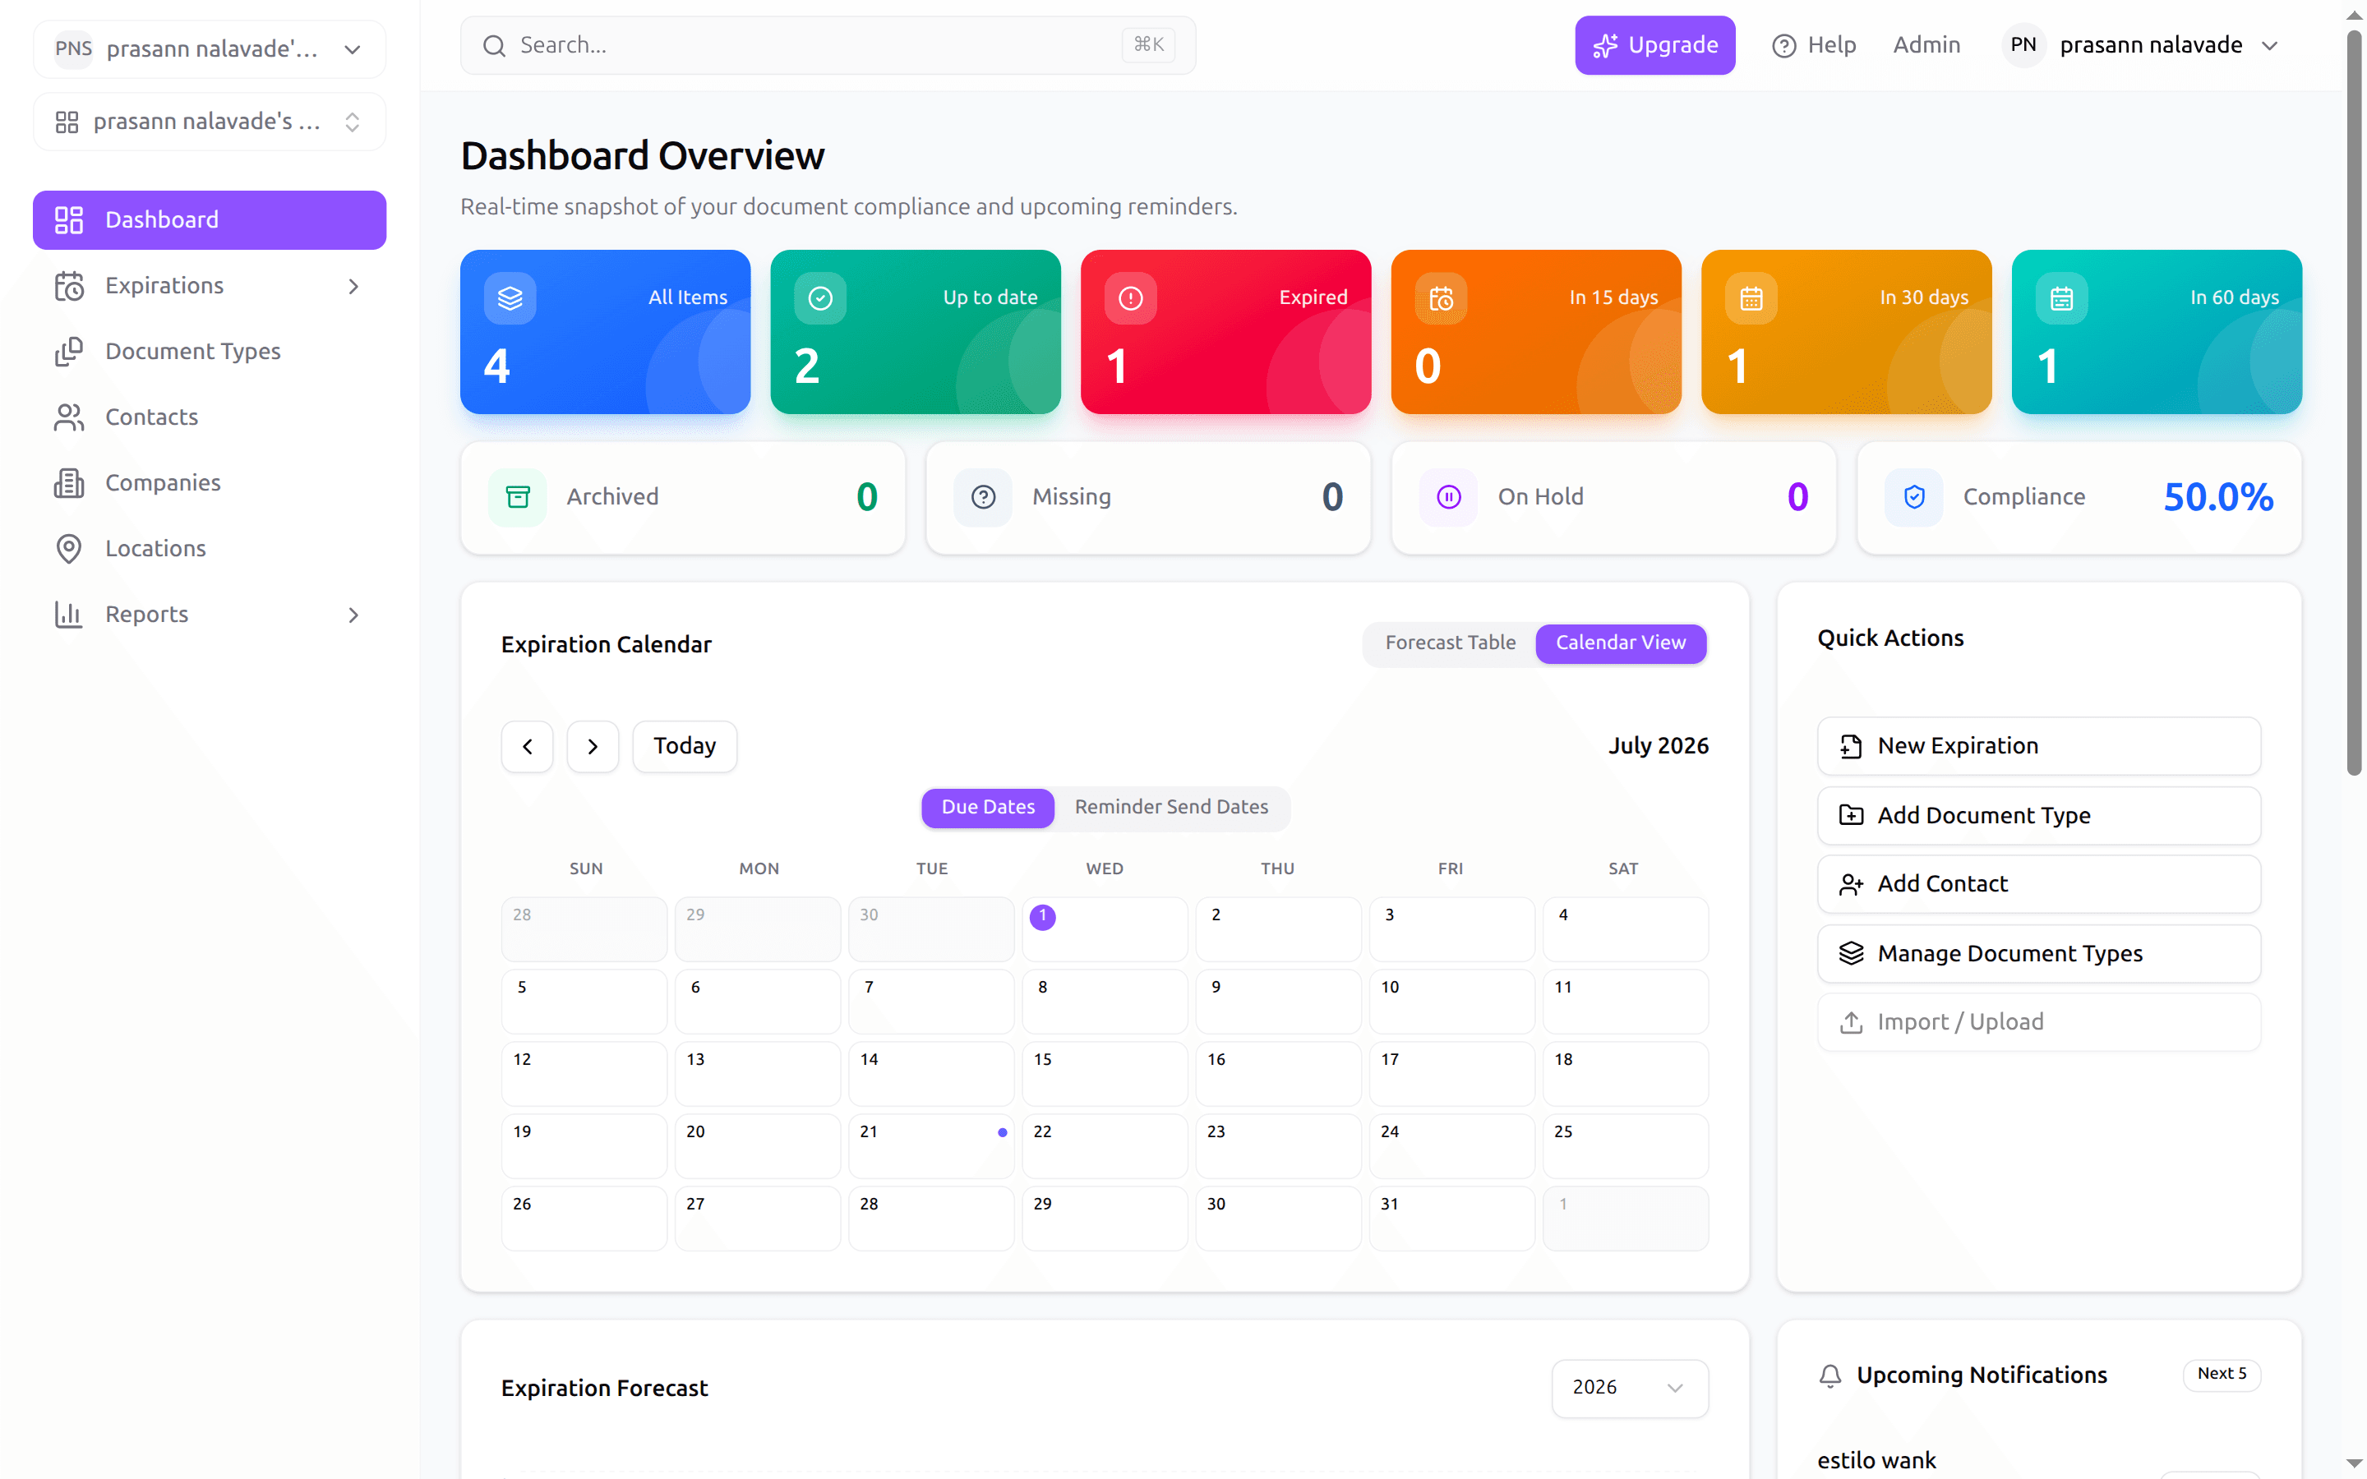This screenshot has width=2367, height=1479.
Task: Open Companies menu item
Action: 210,482
